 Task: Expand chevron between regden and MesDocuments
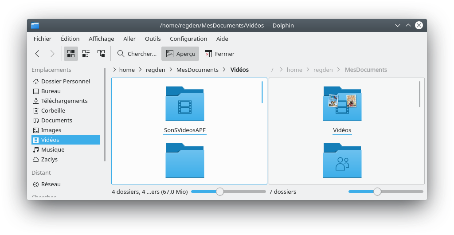tap(171, 70)
